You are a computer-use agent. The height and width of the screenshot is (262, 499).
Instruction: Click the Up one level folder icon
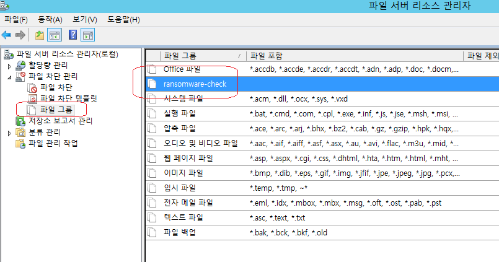pos(40,35)
